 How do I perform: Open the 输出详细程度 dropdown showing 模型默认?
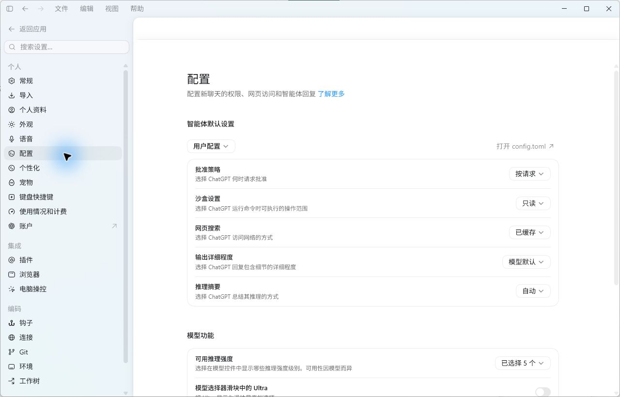pos(527,262)
